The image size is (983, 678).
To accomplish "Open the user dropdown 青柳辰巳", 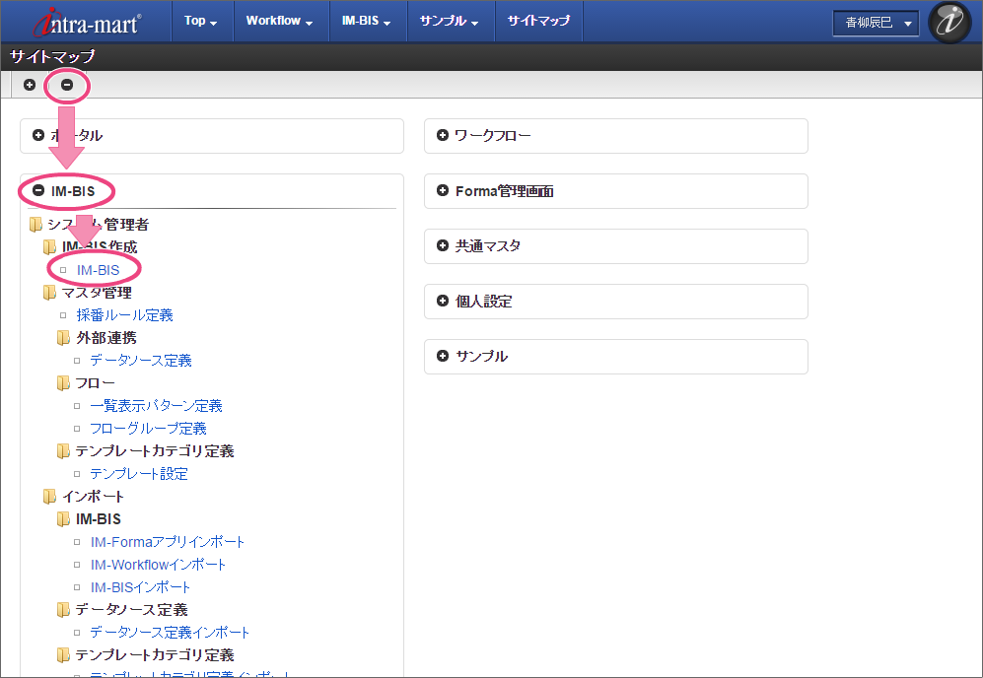I will (x=875, y=23).
